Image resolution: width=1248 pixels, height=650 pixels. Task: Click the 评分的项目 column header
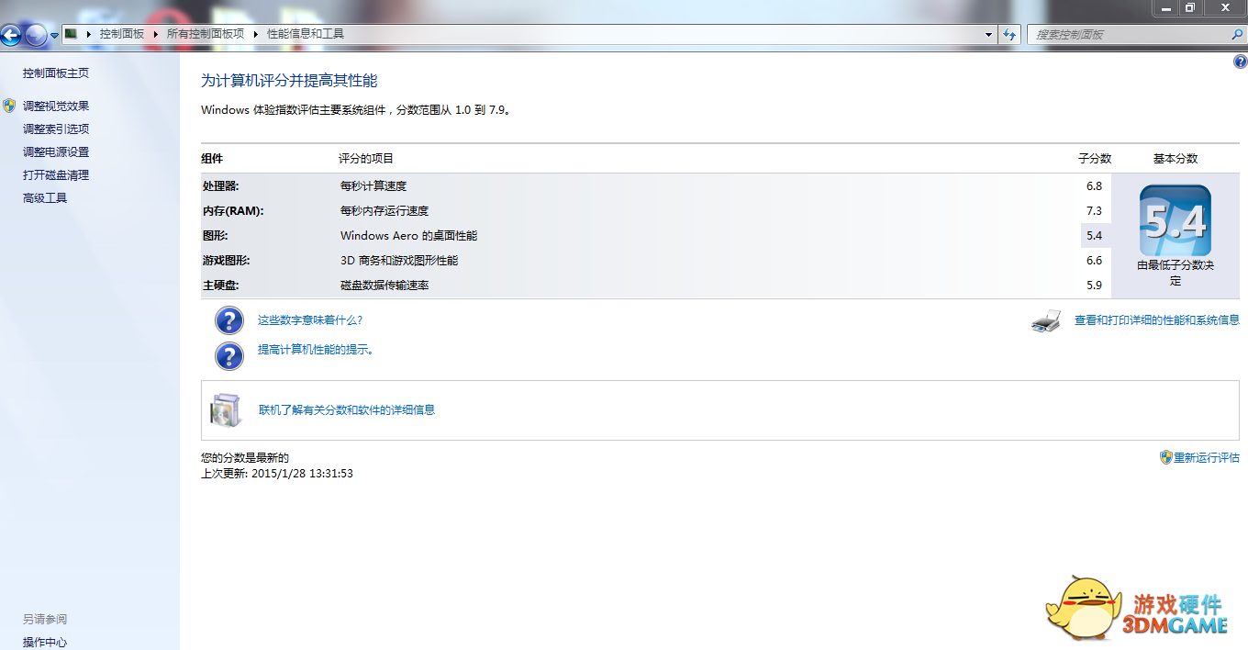pyautogui.click(x=366, y=159)
